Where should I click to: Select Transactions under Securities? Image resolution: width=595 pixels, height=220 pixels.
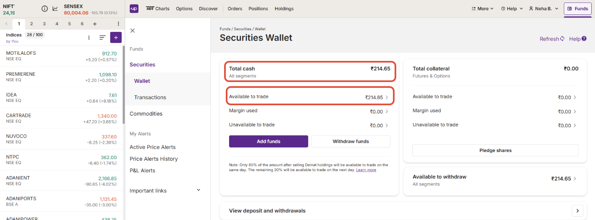150,97
